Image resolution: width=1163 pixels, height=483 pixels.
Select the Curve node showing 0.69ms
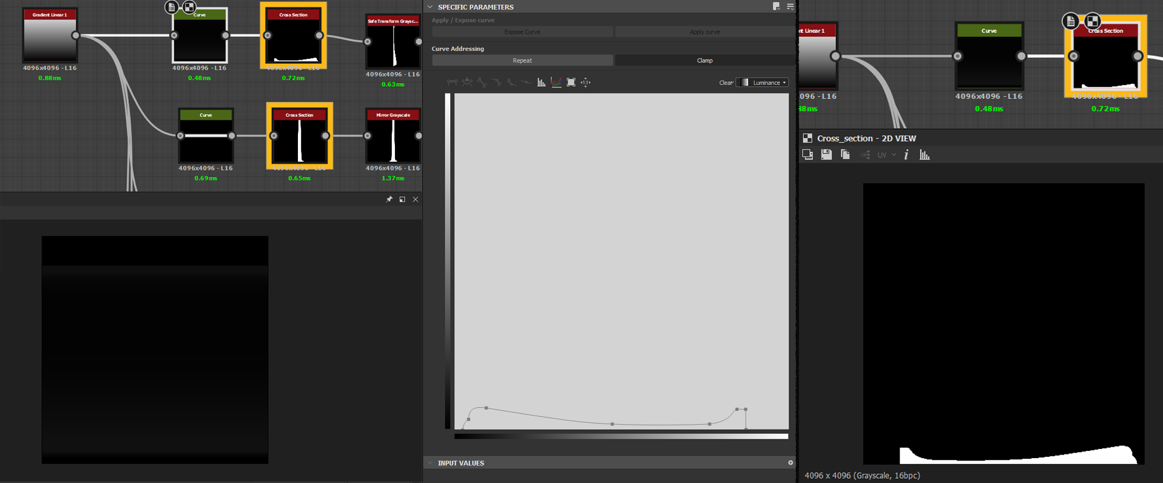[206, 136]
